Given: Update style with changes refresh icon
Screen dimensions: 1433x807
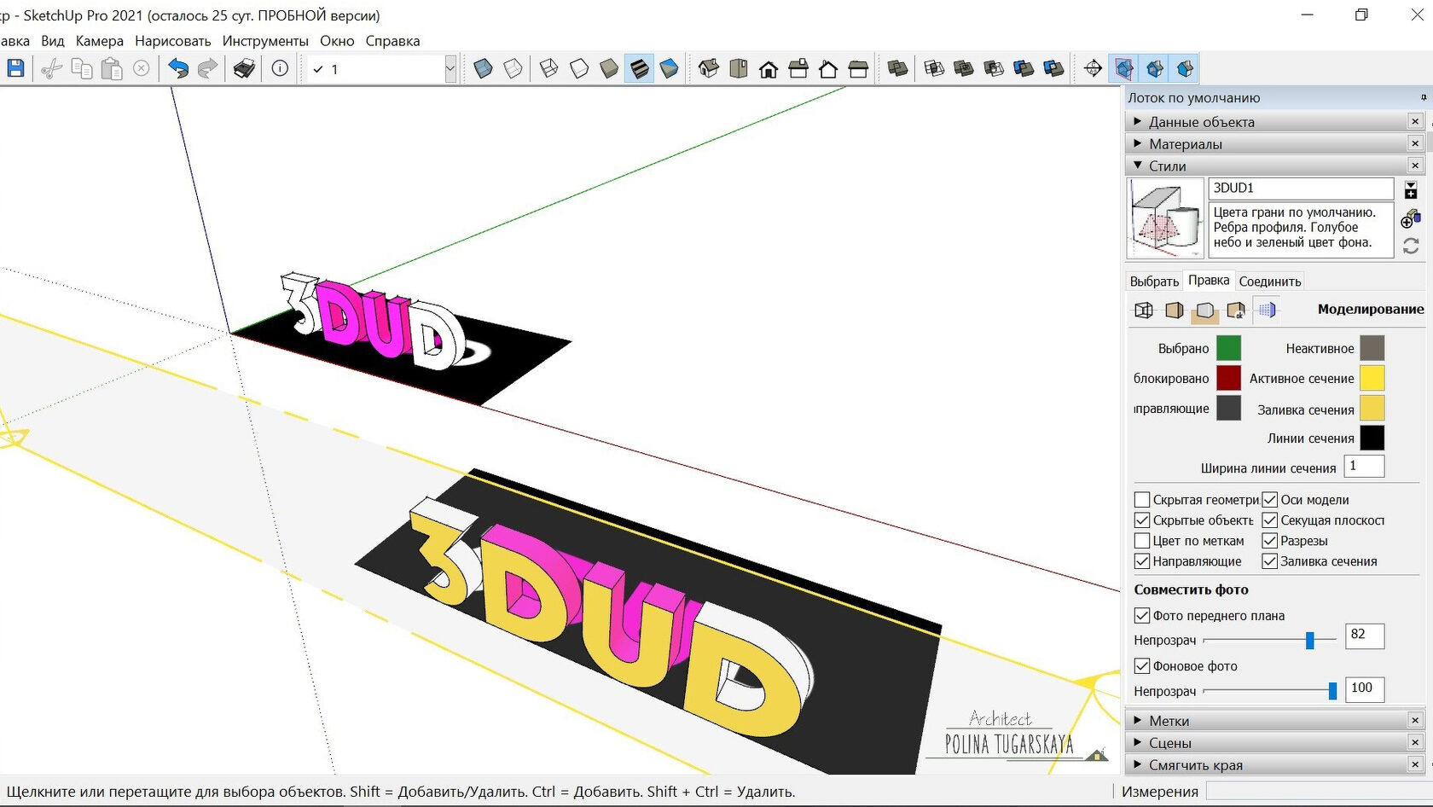Looking at the screenshot, I should (x=1411, y=246).
